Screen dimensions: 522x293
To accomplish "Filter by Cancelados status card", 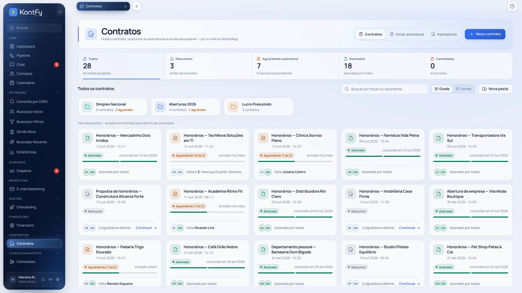I will [x=469, y=66].
